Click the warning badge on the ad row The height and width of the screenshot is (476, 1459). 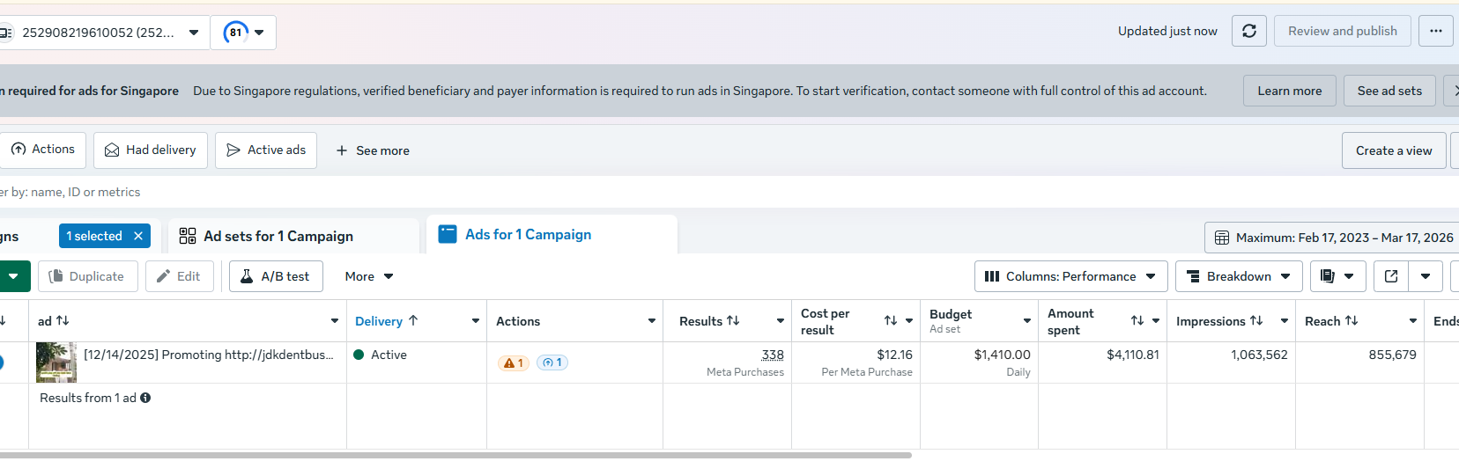coord(514,362)
